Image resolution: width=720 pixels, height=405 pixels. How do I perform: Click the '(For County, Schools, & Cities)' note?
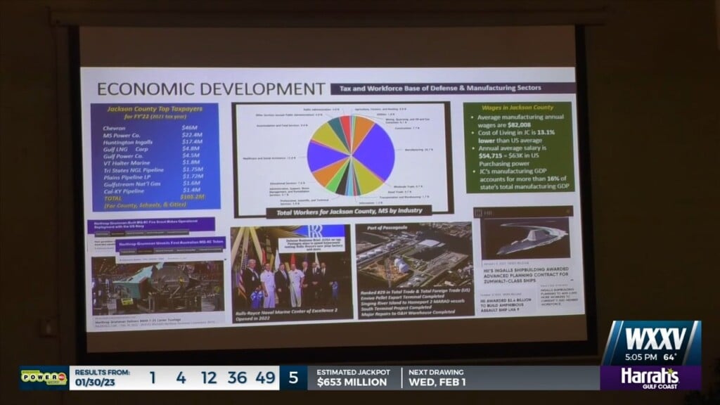tap(145, 205)
